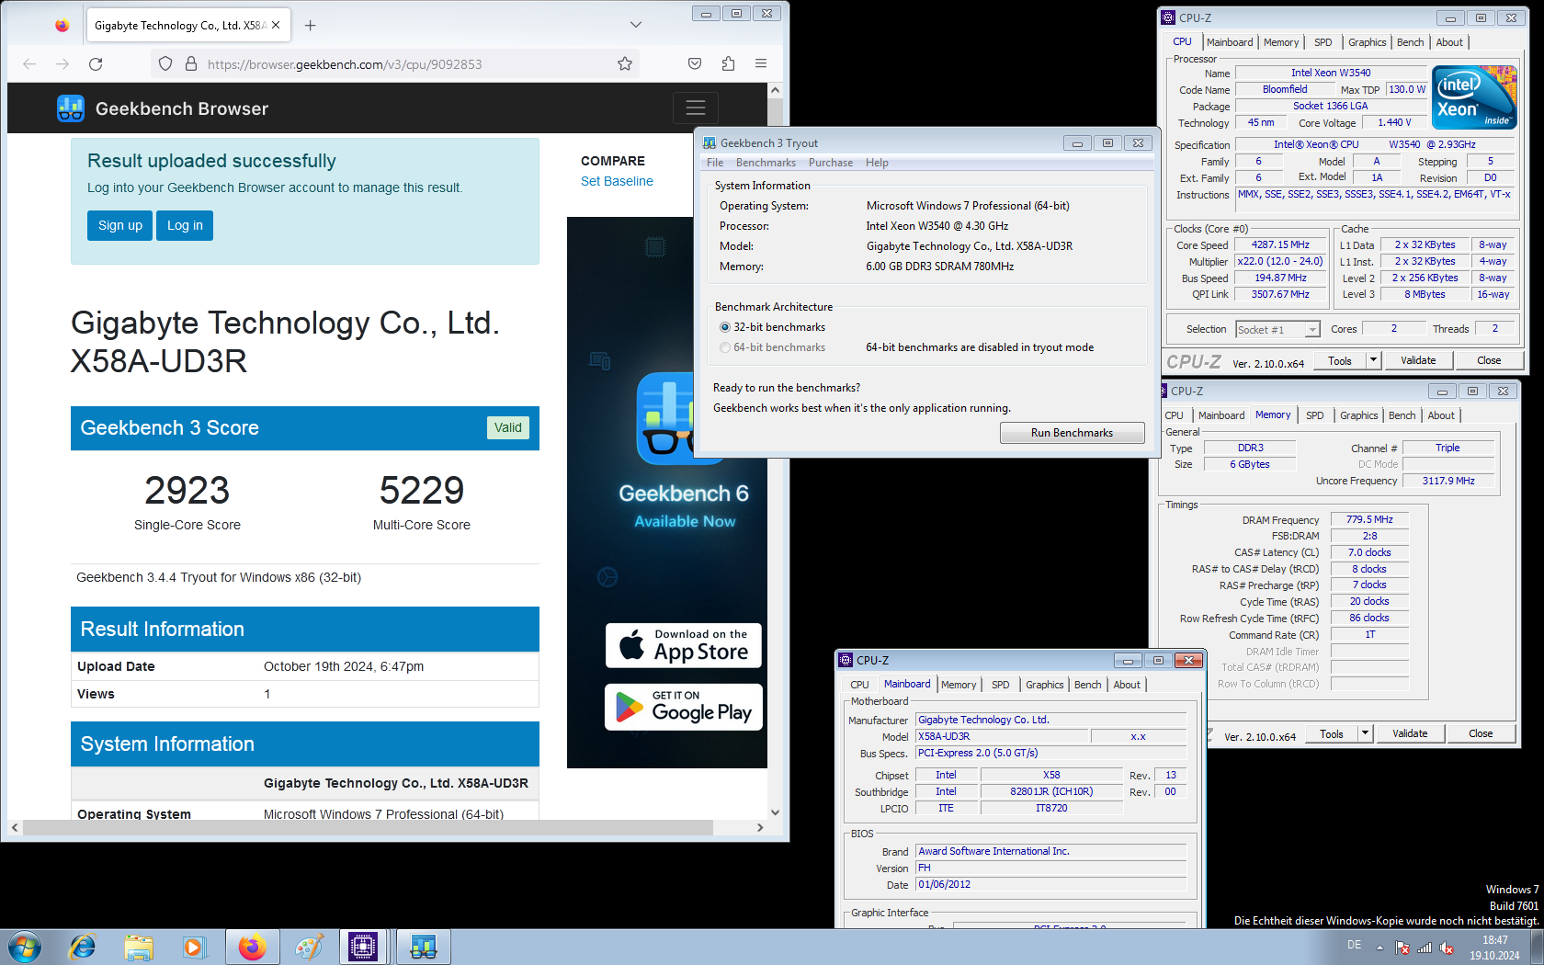The height and width of the screenshot is (965, 1544).
Task: Click the Geekbench Browser logo icon
Action: (71, 108)
